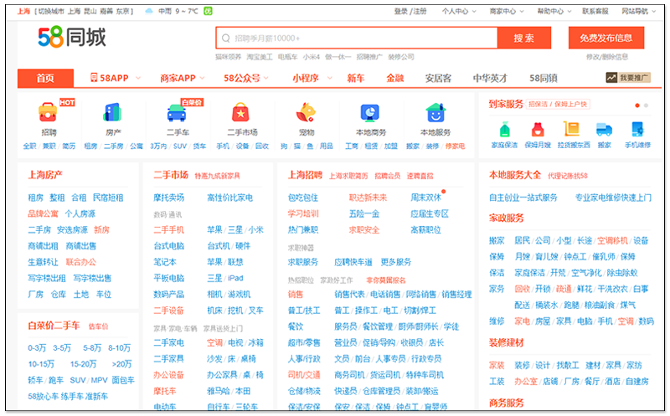670x416 pixels.
Task: Click the green air quality badge icon
Action: (x=208, y=11)
